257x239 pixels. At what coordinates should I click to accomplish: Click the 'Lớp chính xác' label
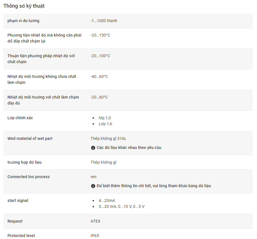point(20,118)
